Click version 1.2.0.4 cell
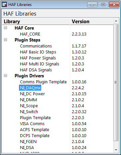The height and width of the screenshot is (155, 121). click(x=78, y=70)
